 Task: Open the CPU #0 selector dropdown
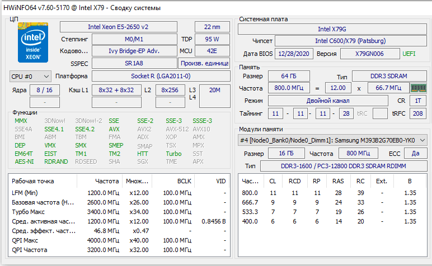(x=30, y=76)
